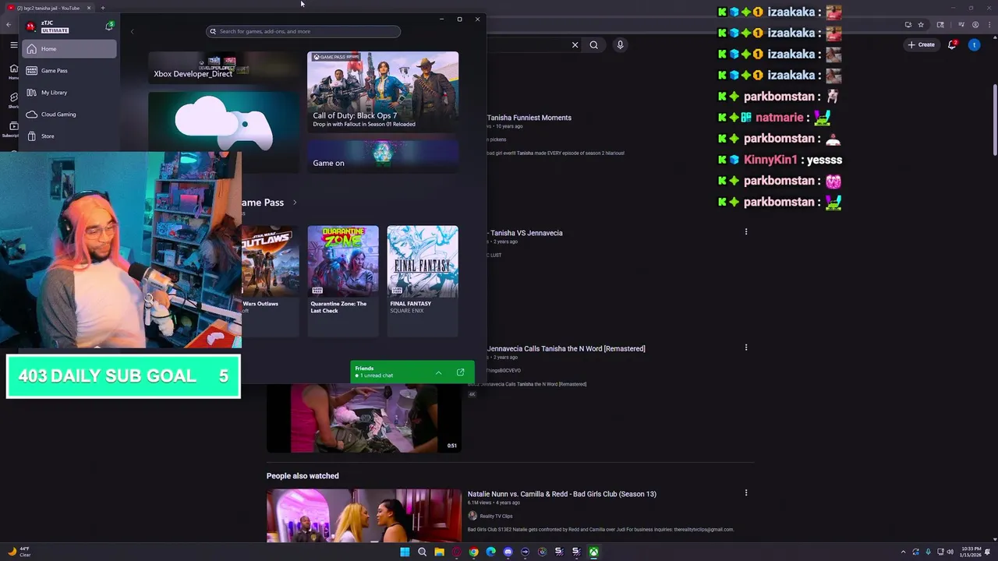Open the YouTube account avatar
The image size is (998, 561).
pos(974,45)
